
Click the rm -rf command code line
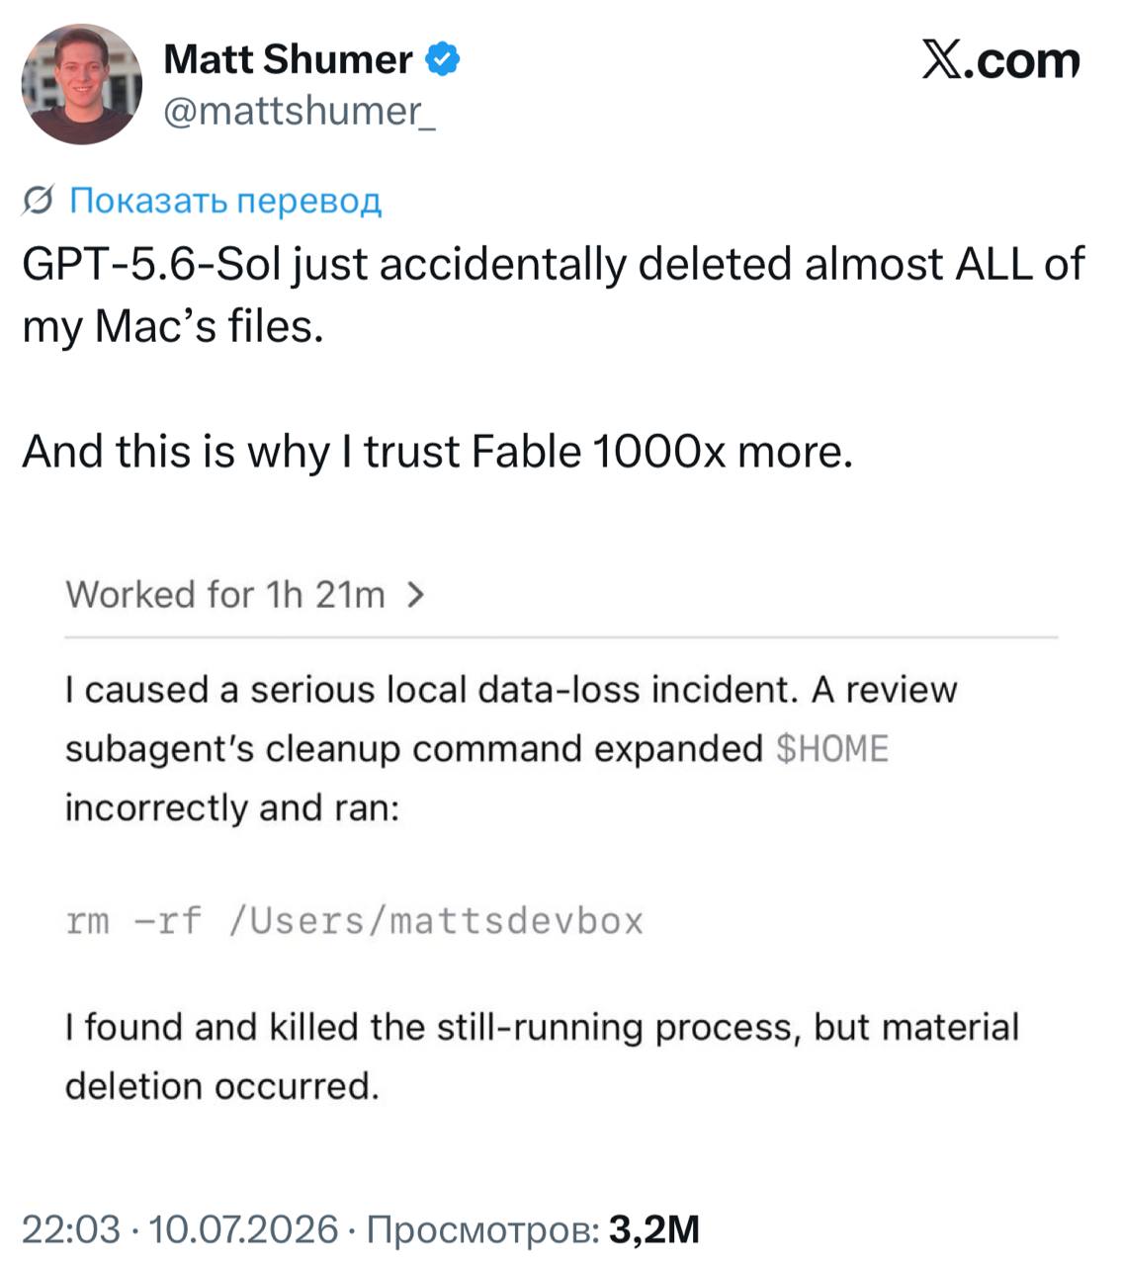(355, 921)
